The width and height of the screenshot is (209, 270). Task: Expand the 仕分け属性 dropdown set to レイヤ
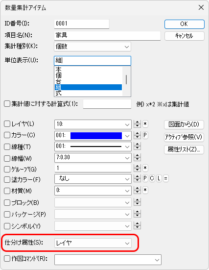coord(93,243)
